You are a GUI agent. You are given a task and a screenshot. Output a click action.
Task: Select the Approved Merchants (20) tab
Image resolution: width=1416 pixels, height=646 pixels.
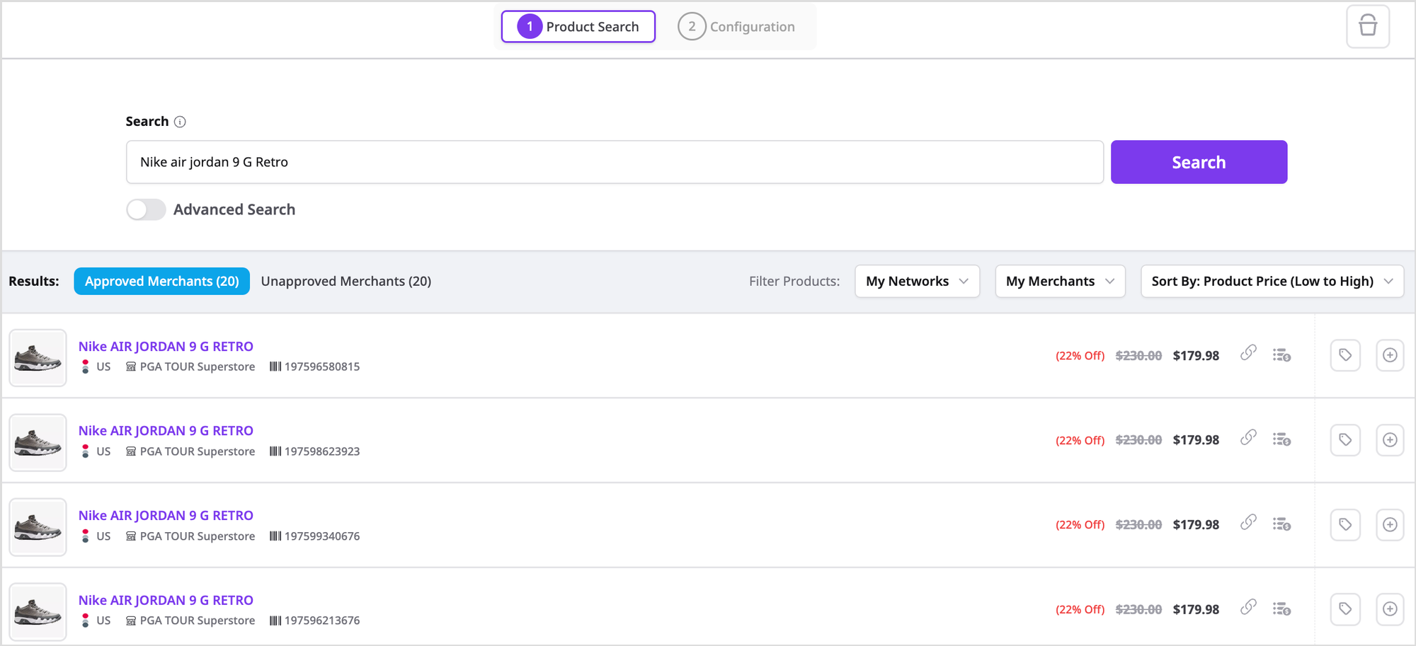point(162,281)
